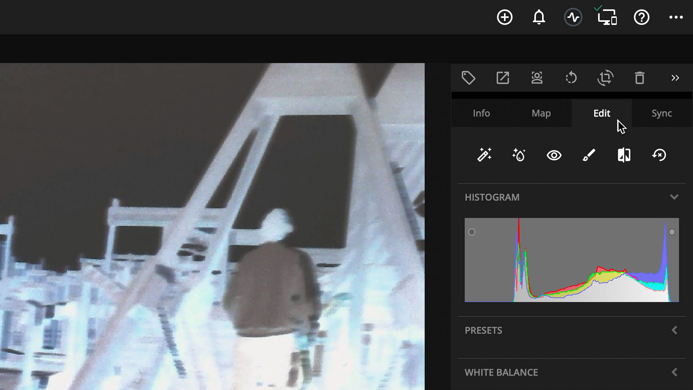
Task: Click the tag icon
Action: coord(468,78)
